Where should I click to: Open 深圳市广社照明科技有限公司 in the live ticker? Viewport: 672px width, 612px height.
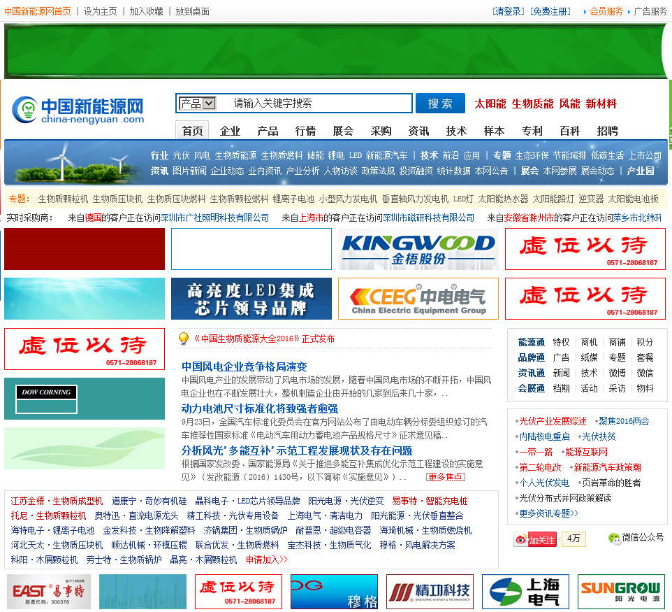click(214, 218)
